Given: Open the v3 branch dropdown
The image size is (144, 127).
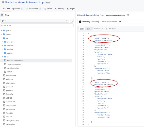Looking at the screenshot, I should point(35,21).
